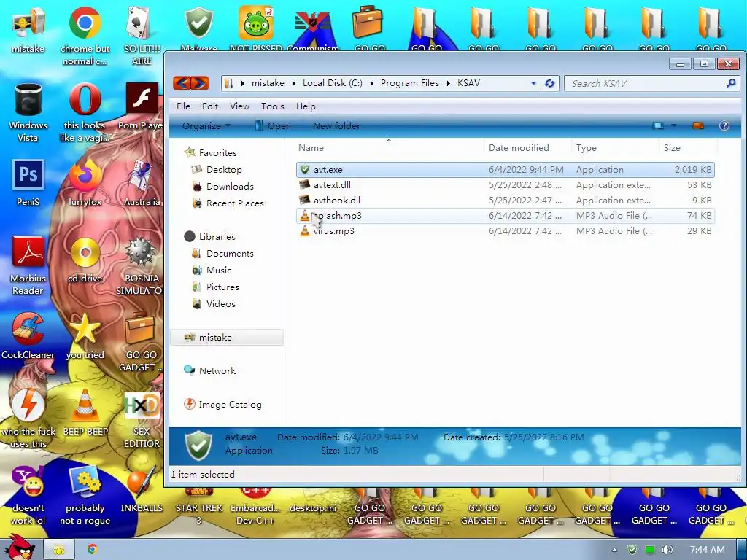Open the views dropdown arrow
747x560 pixels.
(673, 125)
